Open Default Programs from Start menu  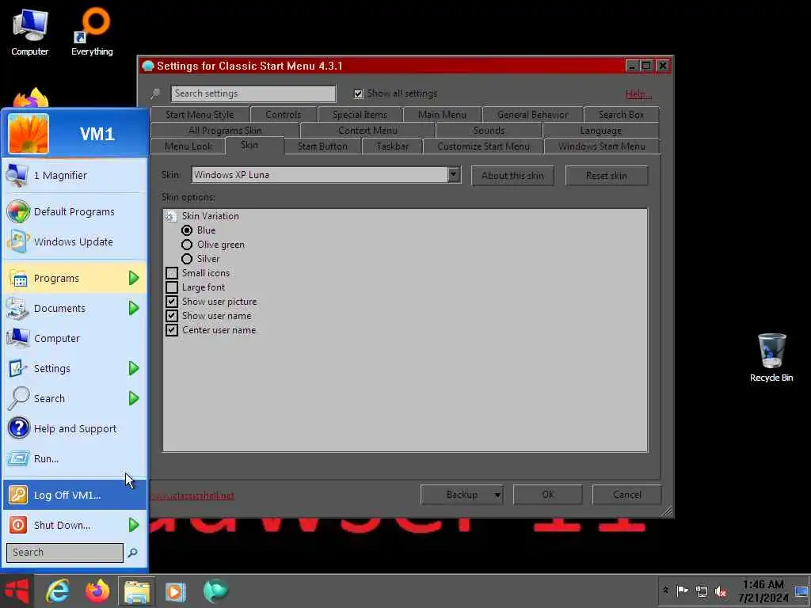(x=75, y=211)
